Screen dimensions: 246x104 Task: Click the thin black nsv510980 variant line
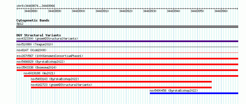click(x=127, y=47)
